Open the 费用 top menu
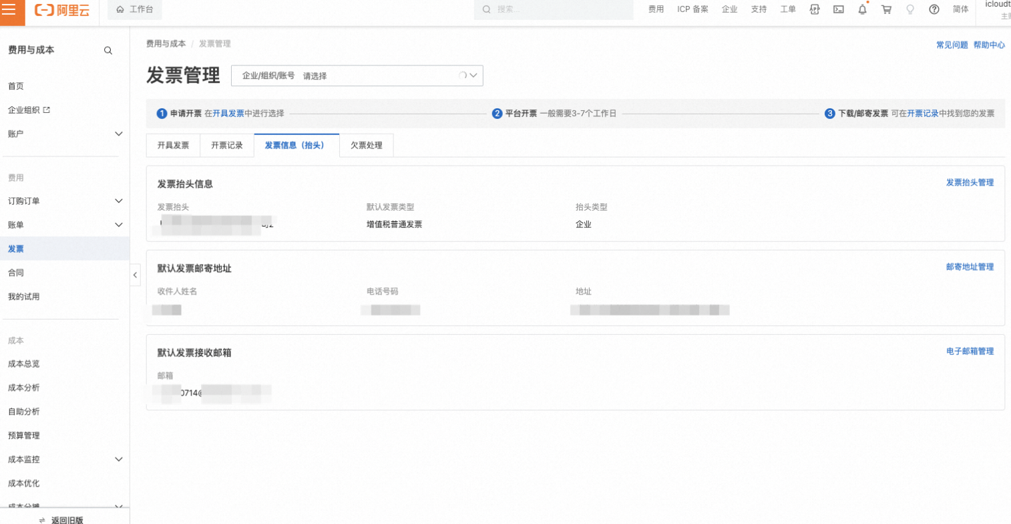 coord(656,9)
